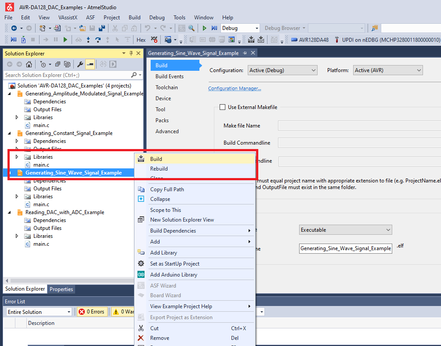The height and width of the screenshot is (346, 441).
Task: Click Pending Changes Filter clock icon
Action: click(x=43, y=65)
